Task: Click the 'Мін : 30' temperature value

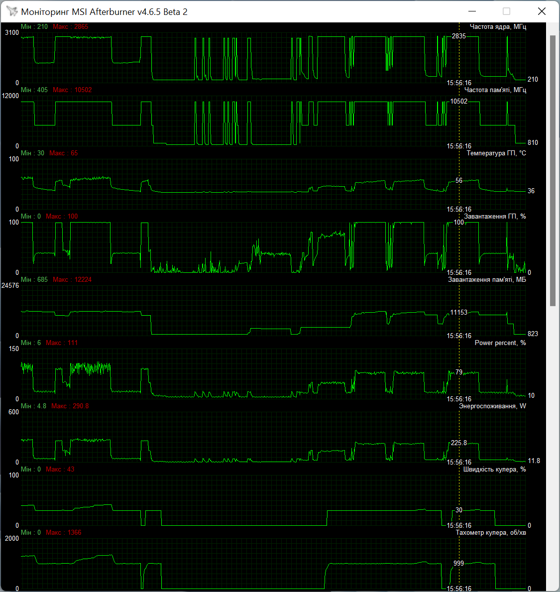Action: click(x=32, y=153)
